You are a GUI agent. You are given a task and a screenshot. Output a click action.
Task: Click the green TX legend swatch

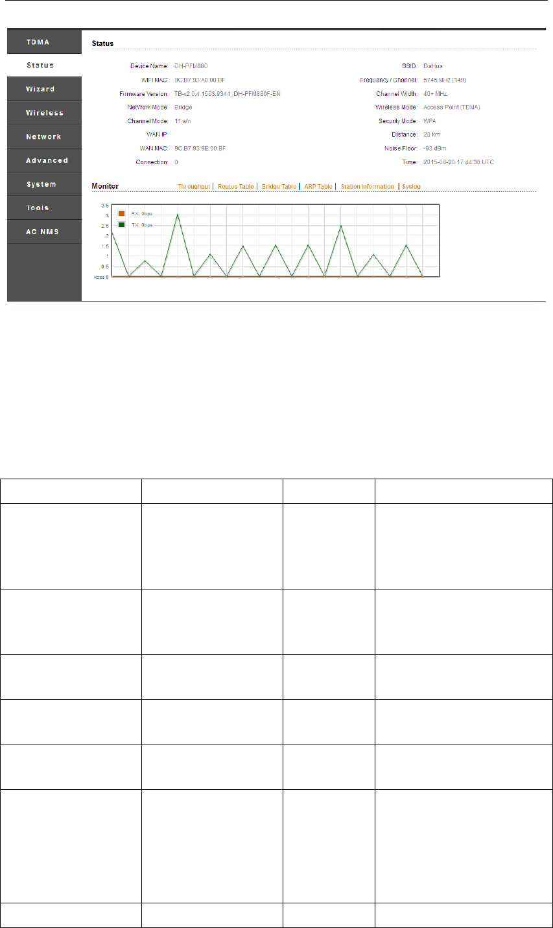121,225
